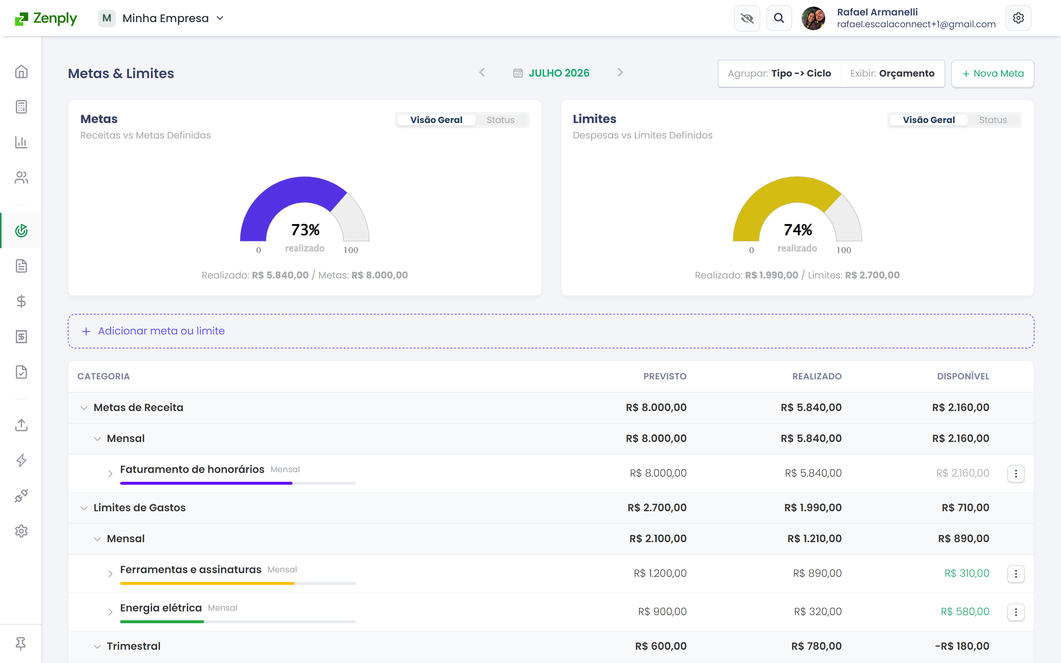Click the Receitas vs Metas Definidas subtitle
The image size is (1061, 663).
146,136
